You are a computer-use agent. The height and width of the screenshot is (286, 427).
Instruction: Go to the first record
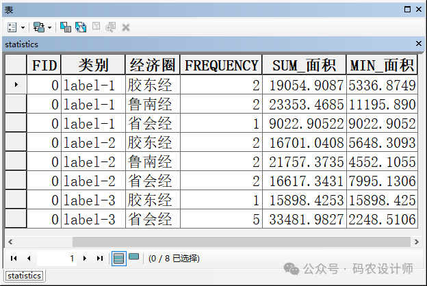[14, 259]
